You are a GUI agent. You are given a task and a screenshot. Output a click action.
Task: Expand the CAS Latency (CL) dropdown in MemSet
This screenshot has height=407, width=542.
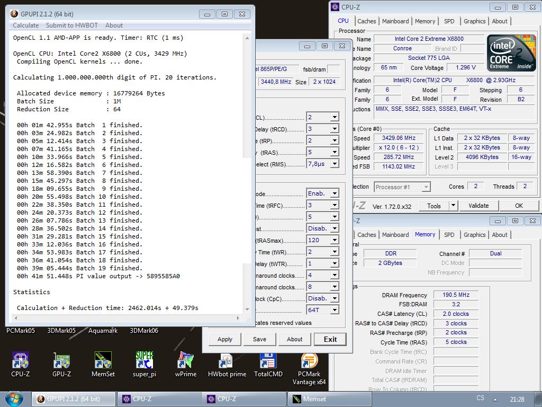click(x=335, y=117)
